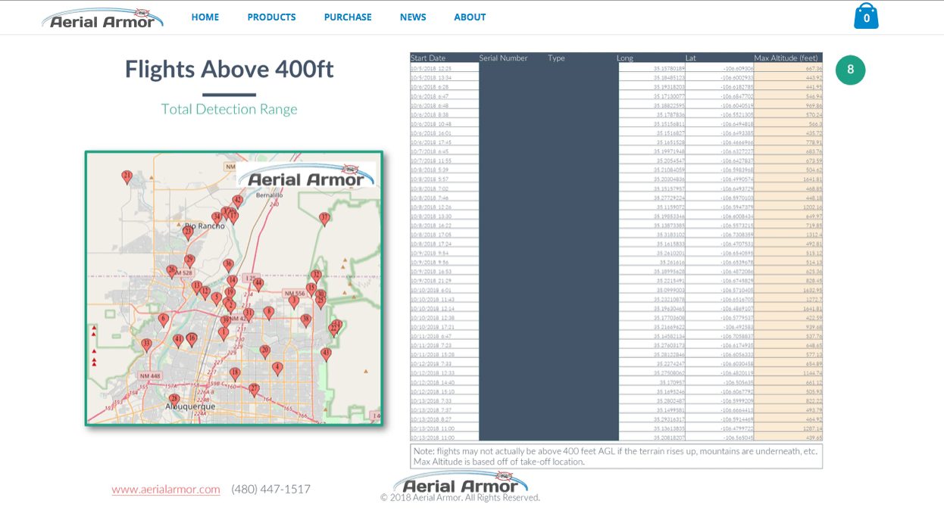Screen dimensions: 944x520
Task: Select map marker 6
Action: [x=163, y=320]
